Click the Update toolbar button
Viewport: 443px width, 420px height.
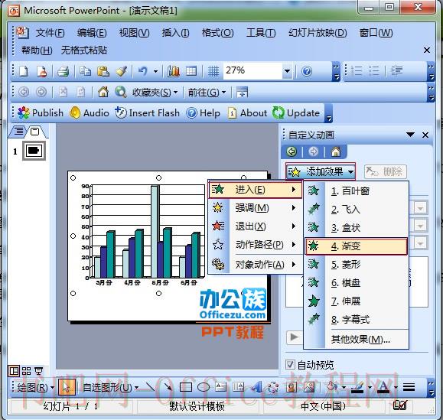[296, 113]
